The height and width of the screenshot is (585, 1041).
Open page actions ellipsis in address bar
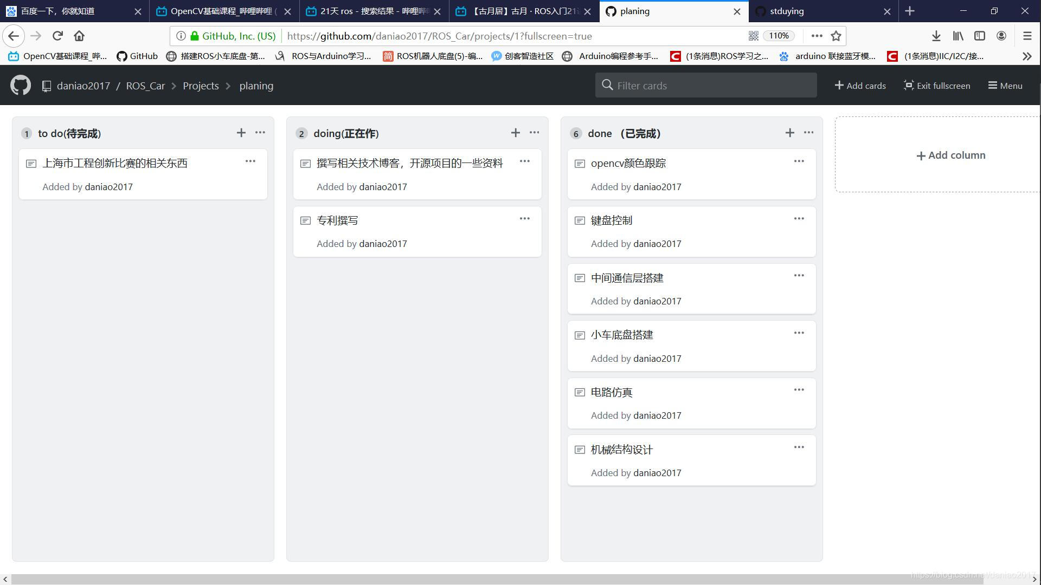click(x=816, y=36)
